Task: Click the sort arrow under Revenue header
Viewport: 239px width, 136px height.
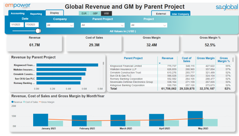Action: click(160, 63)
